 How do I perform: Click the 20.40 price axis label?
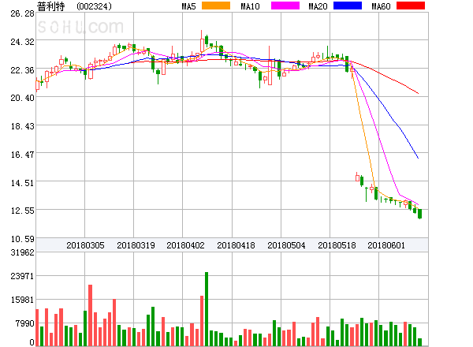[x=22, y=98]
